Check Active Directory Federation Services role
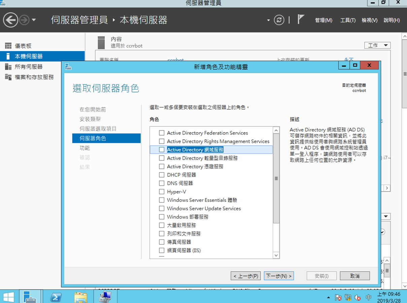This screenshot has width=407, height=303. (162, 133)
